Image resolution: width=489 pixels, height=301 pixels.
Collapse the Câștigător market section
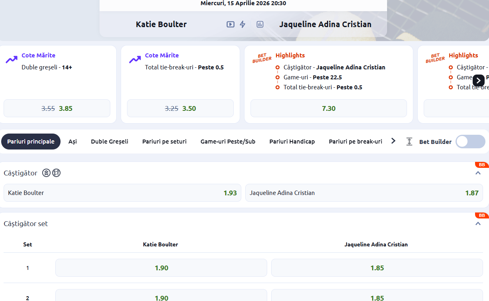click(x=478, y=173)
